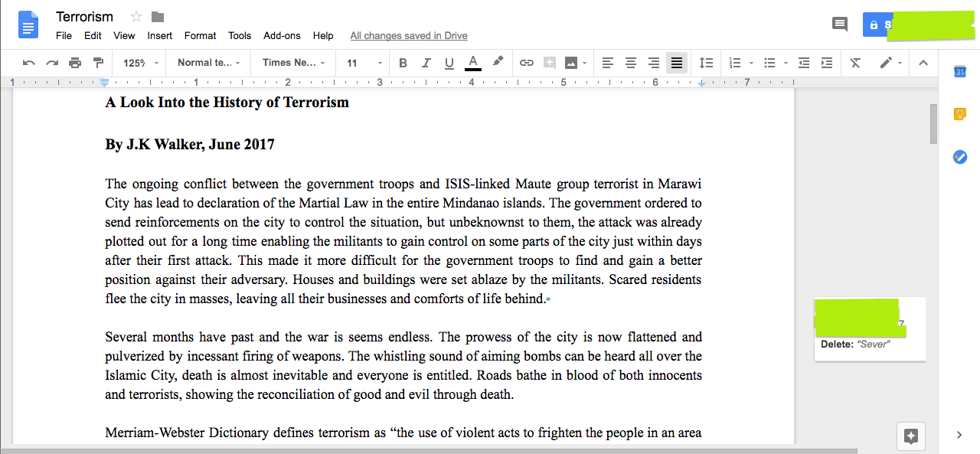Viewport: 980px width, 454px height.
Task: Click the Explore button at bottom right
Action: pos(911,436)
